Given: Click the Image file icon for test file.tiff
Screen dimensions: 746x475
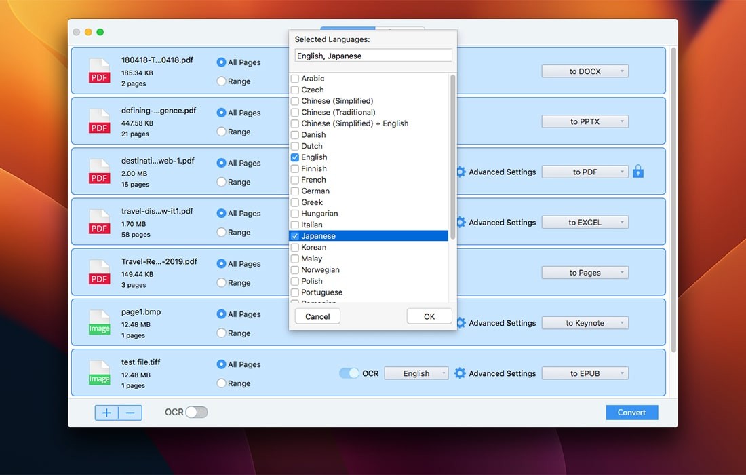Looking at the screenshot, I should (x=99, y=373).
